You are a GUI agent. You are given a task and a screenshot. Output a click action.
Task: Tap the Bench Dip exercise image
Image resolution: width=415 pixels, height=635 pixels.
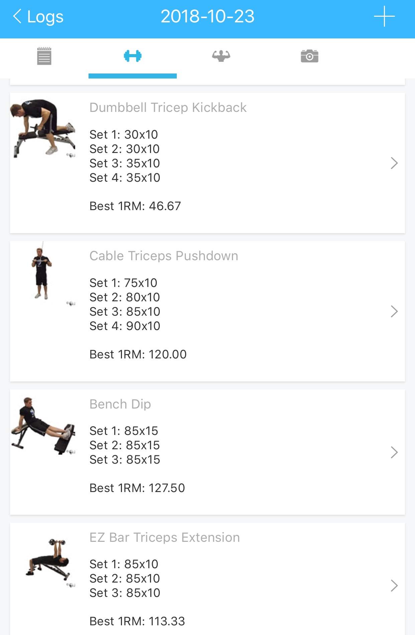(x=43, y=425)
